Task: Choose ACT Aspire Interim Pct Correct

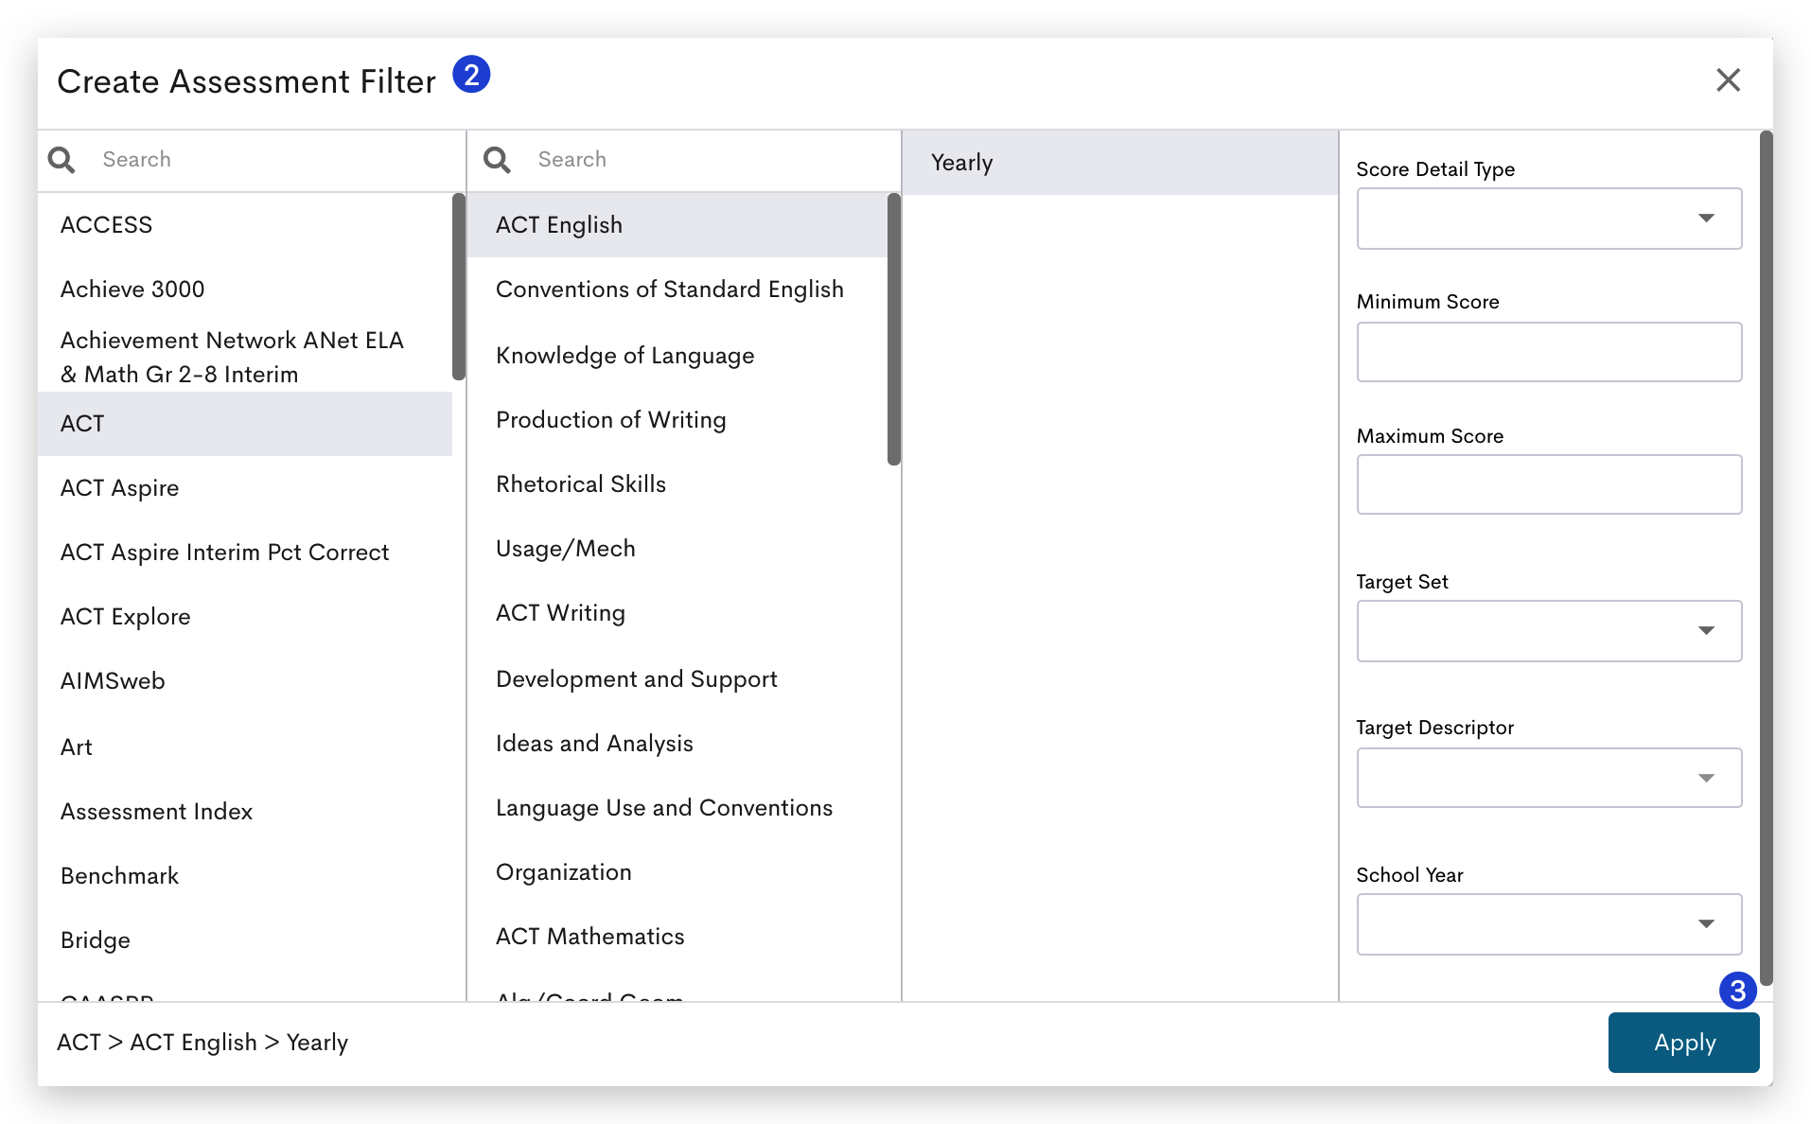Action: 245,553
